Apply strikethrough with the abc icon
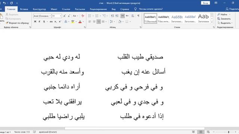Image resolution: width=239 pixels, height=134 pixels. pyautogui.click(x=51, y=22)
